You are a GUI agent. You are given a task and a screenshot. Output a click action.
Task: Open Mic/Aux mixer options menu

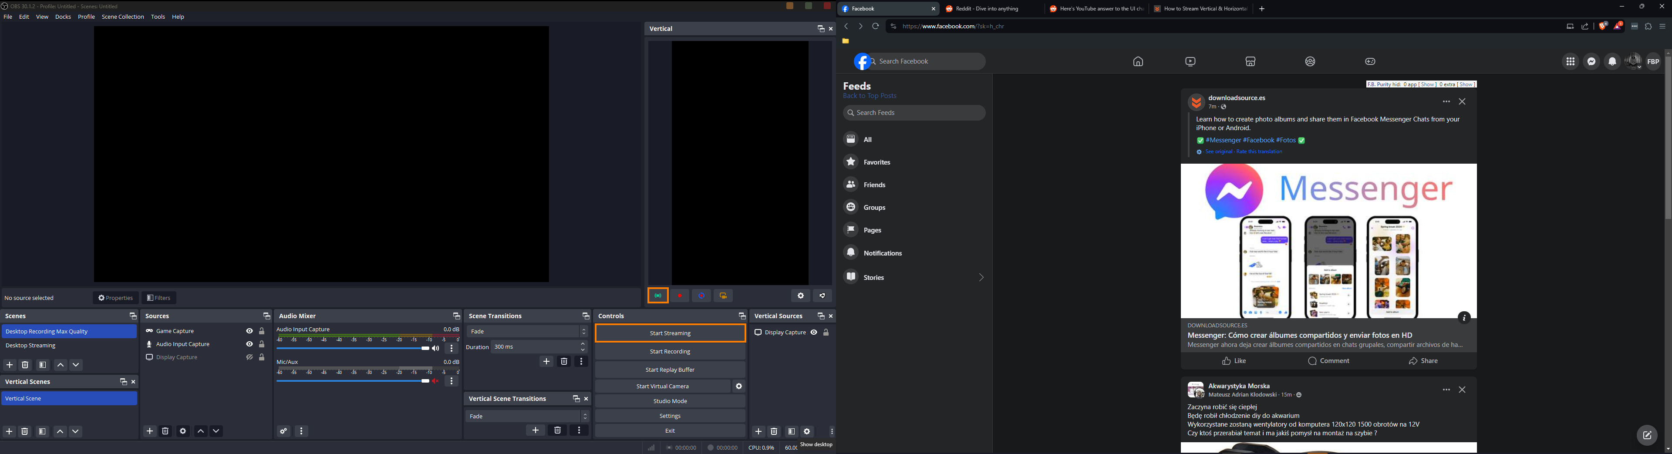[x=452, y=381]
